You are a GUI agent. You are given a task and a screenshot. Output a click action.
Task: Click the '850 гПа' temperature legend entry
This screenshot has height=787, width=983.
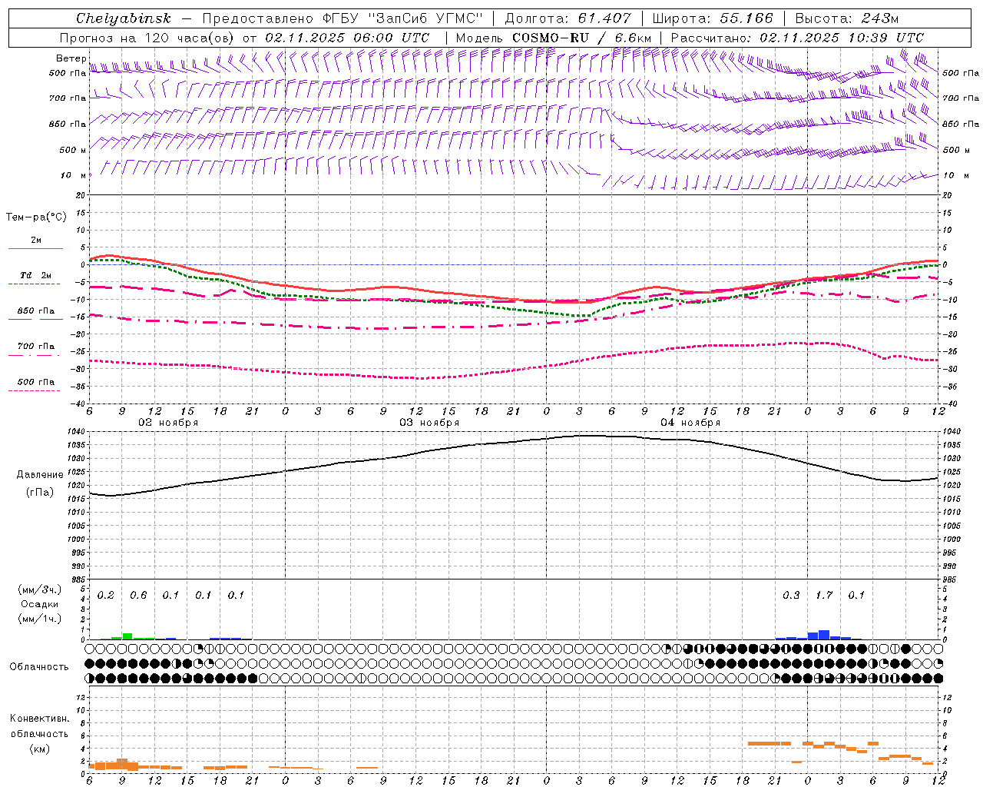coord(35,311)
